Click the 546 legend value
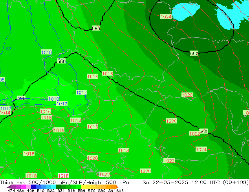Image resolution: width=249 pixels, height=192 pixels. pos(71,190)
